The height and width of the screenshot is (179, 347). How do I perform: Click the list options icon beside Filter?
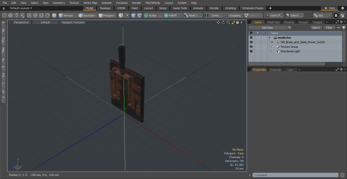point(339,28)
